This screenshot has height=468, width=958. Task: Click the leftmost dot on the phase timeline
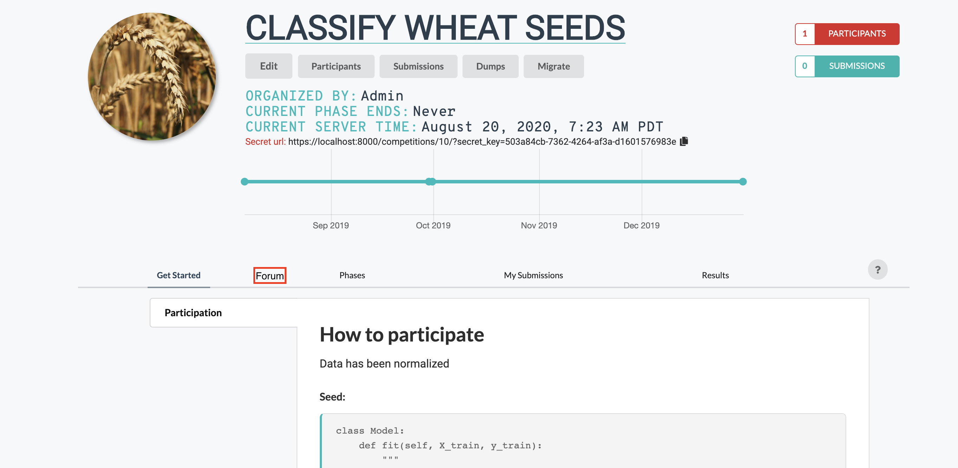245,181
